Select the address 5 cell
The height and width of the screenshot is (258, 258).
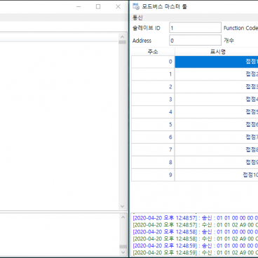[153, 125]
